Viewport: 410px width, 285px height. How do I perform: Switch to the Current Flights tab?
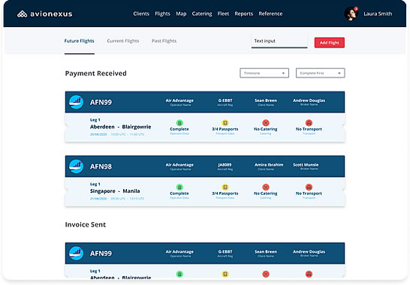123,41
